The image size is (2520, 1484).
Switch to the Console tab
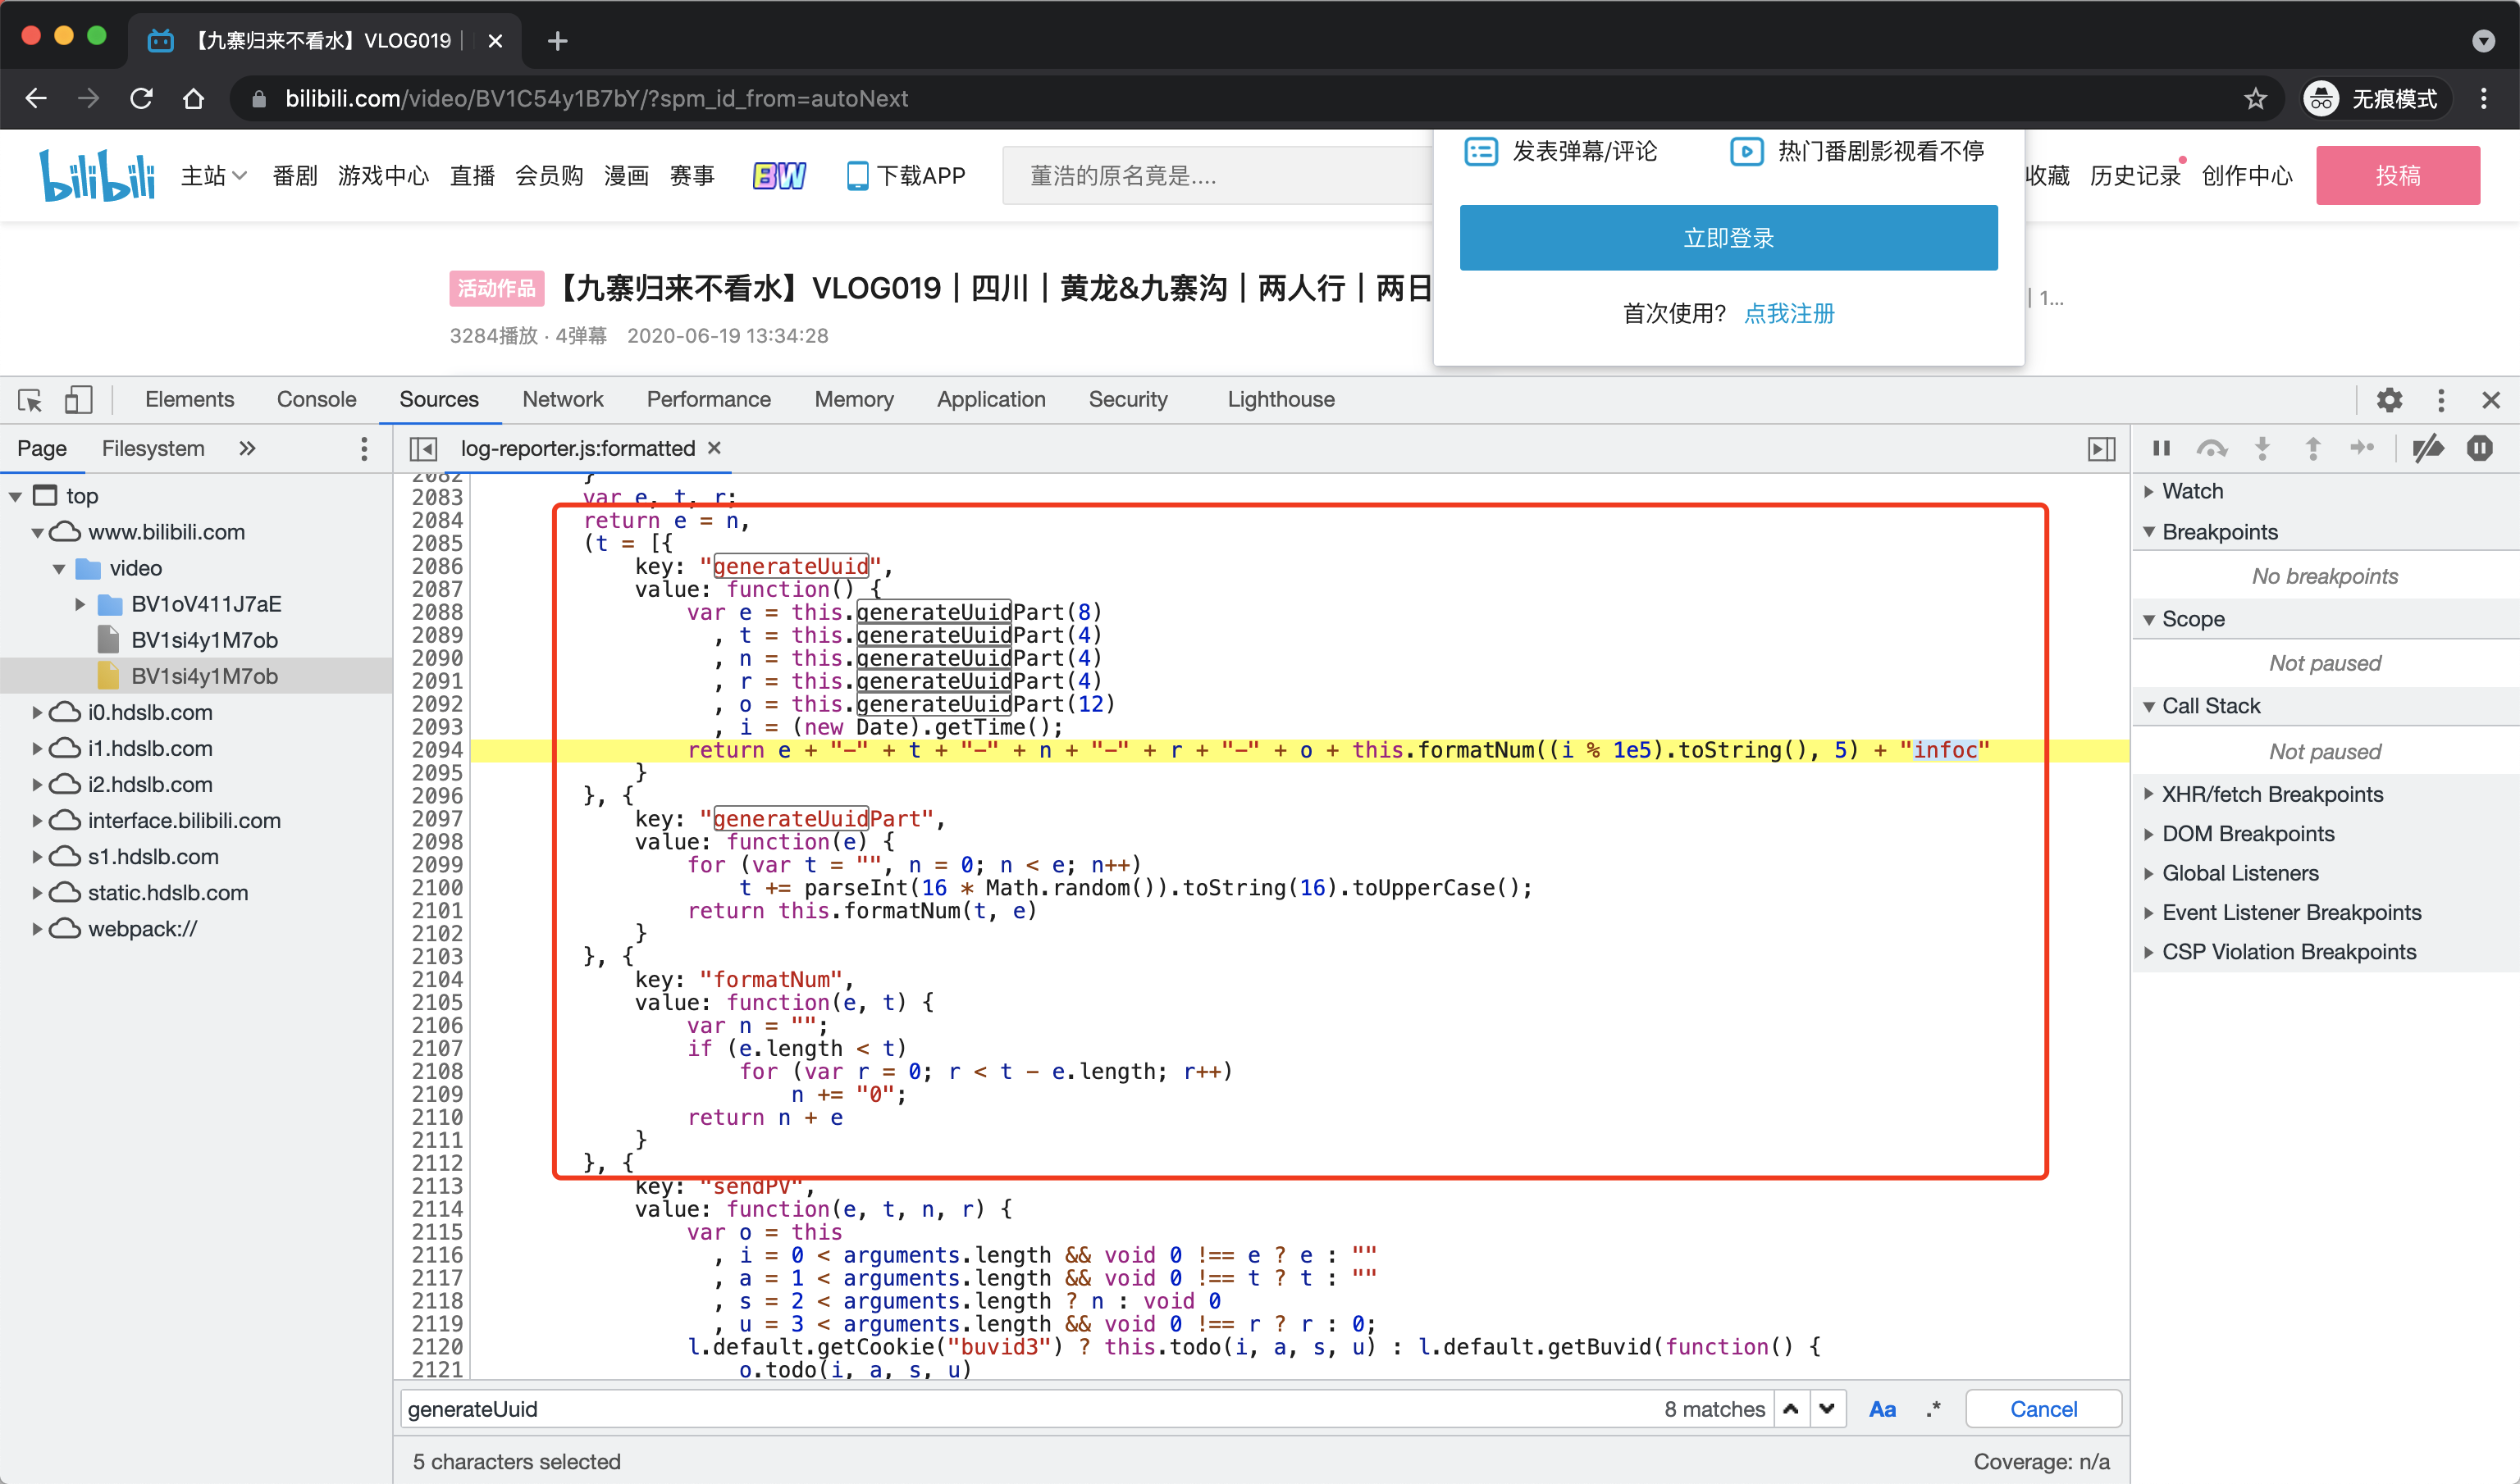pos(316,399)
